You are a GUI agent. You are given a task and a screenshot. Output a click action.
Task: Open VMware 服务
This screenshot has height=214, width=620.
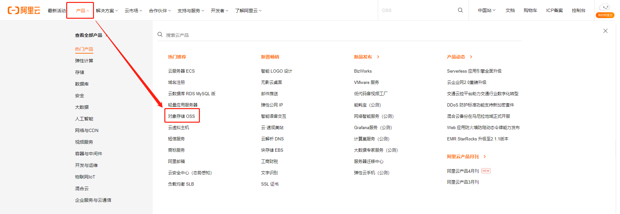click(x=367, y=82)
